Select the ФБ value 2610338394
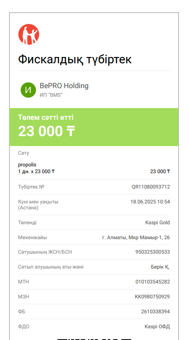Image resolution: width=189 pixels, height=340 pixels. 156,312
